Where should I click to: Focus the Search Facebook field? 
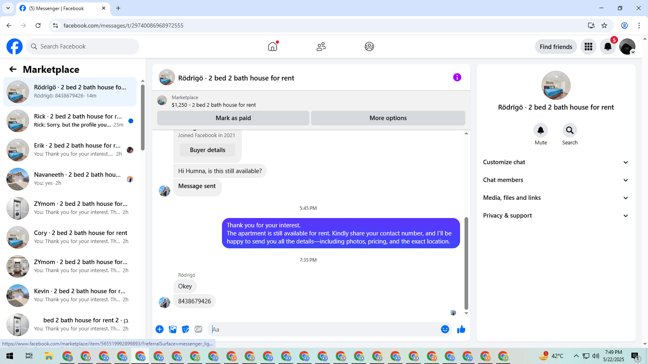[x=83, y=47]
